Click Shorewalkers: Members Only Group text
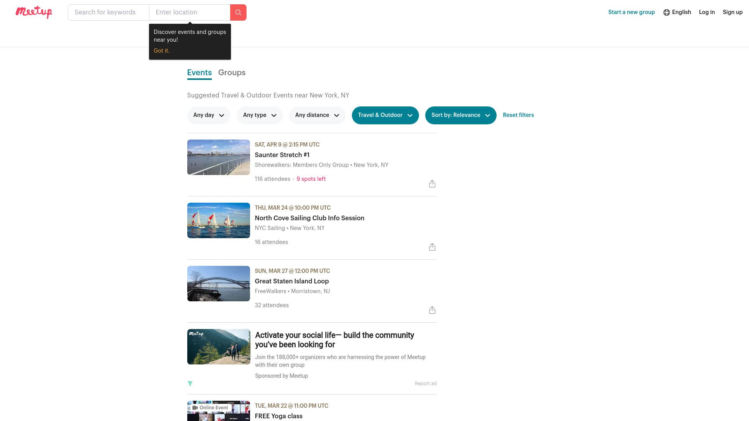Screen dimensions: 749x421 [302, 165]
